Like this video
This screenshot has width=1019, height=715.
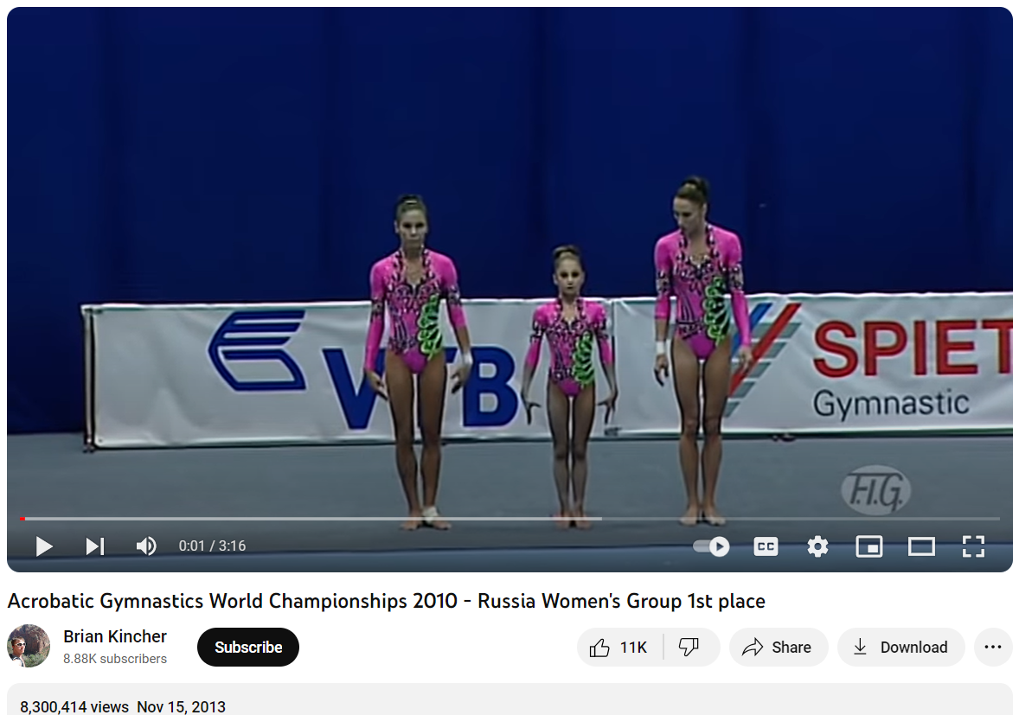tap(619, 647)
